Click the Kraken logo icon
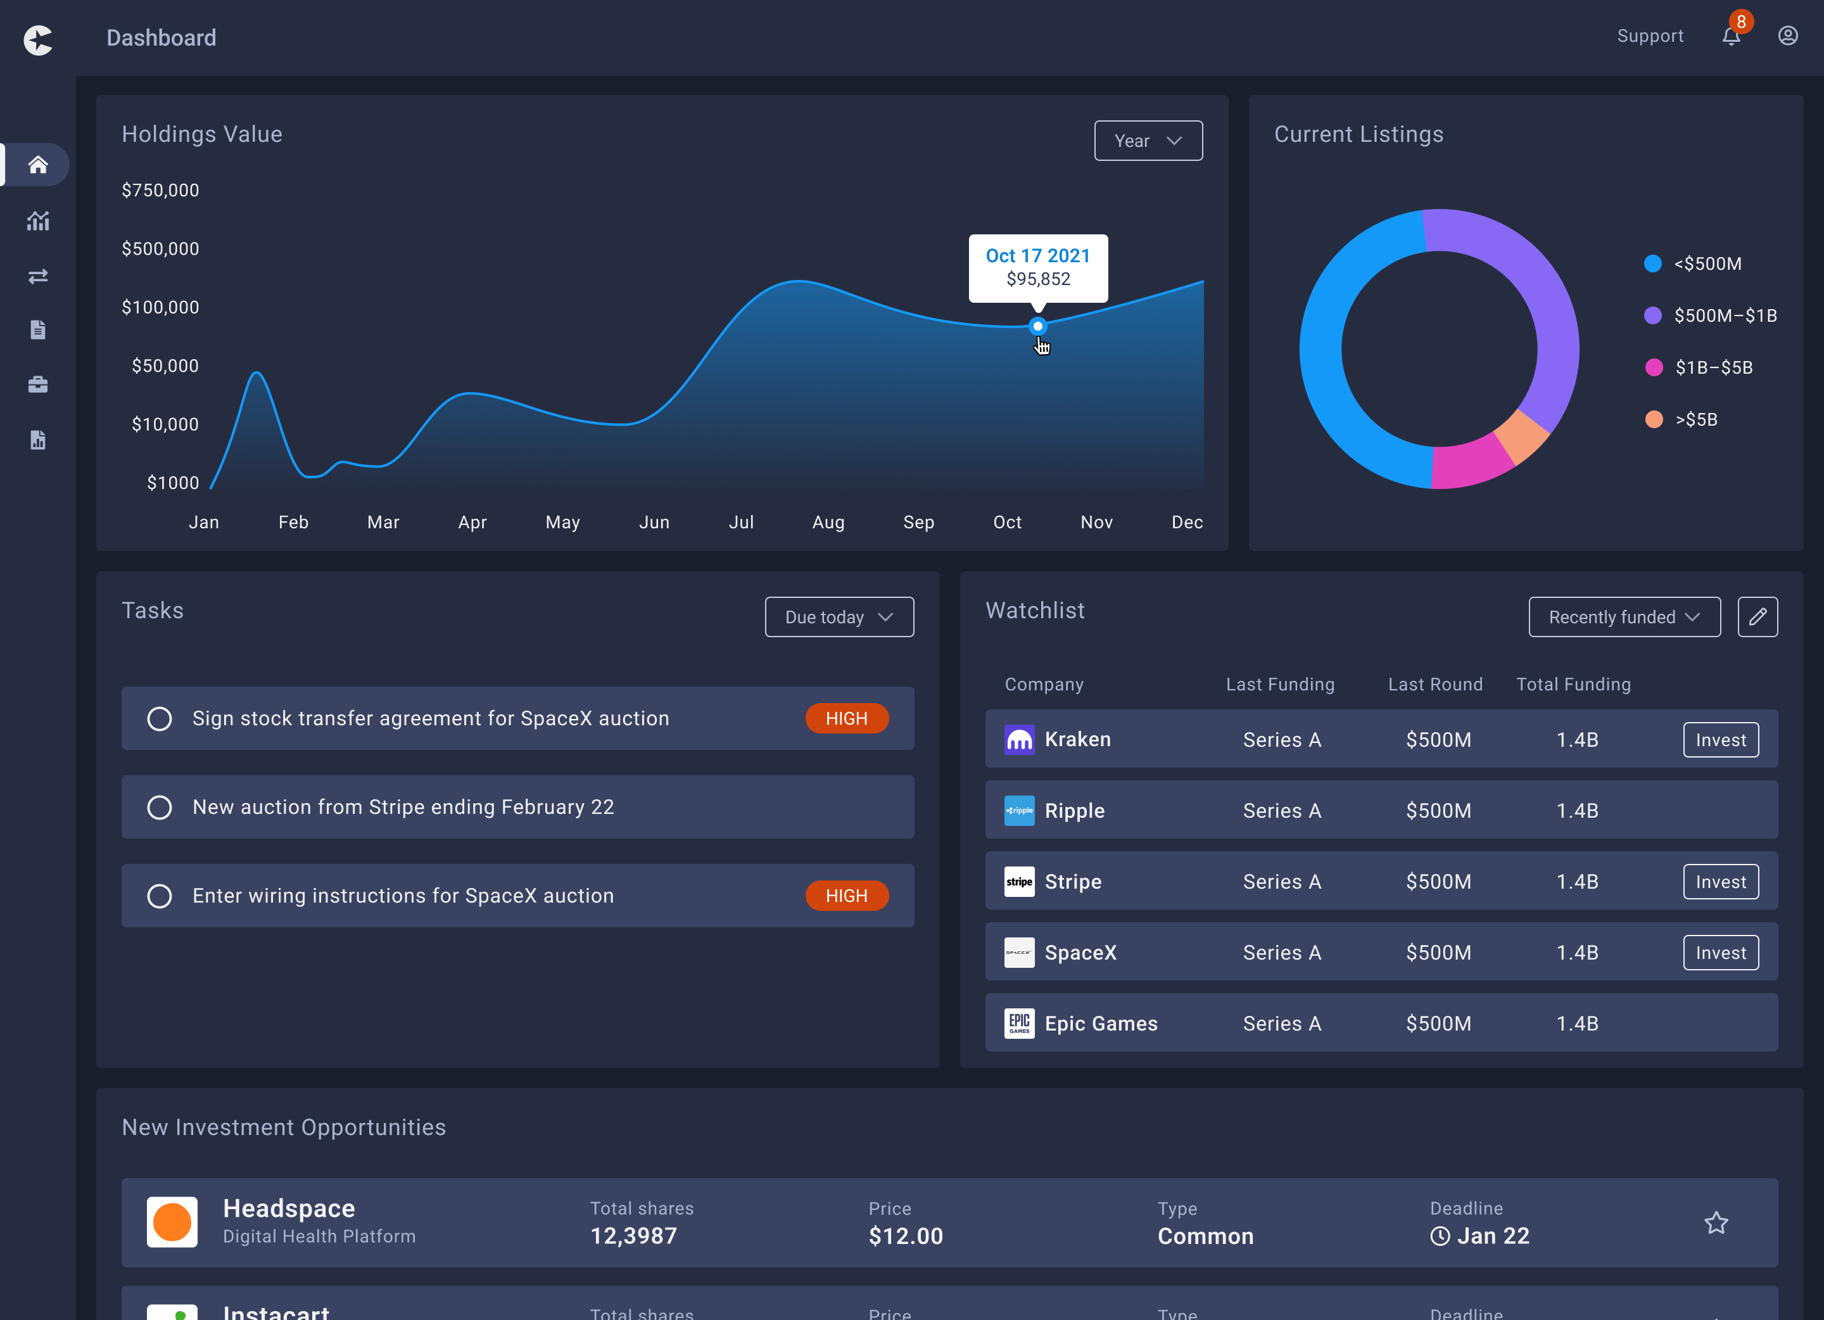 point(1020,740)
